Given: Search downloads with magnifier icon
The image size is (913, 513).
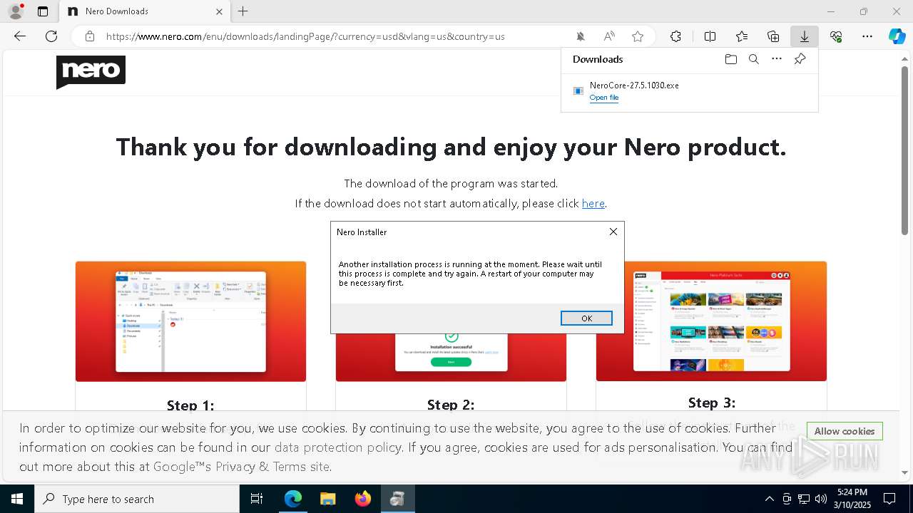Looking at the screenshot, I should click(x=753, y=59).
